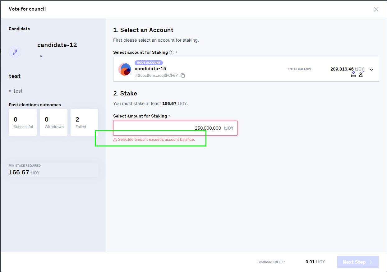The width and height of the screenshot is (387, 272).
Task: Click the Vote for council title
Action: click(x=27, y=9)
